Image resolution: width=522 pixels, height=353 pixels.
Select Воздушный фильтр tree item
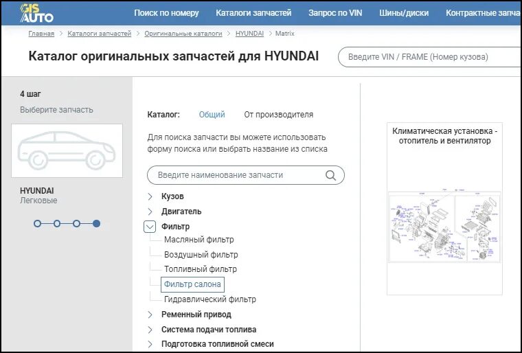pyautogui.click(x=201, y=255)
